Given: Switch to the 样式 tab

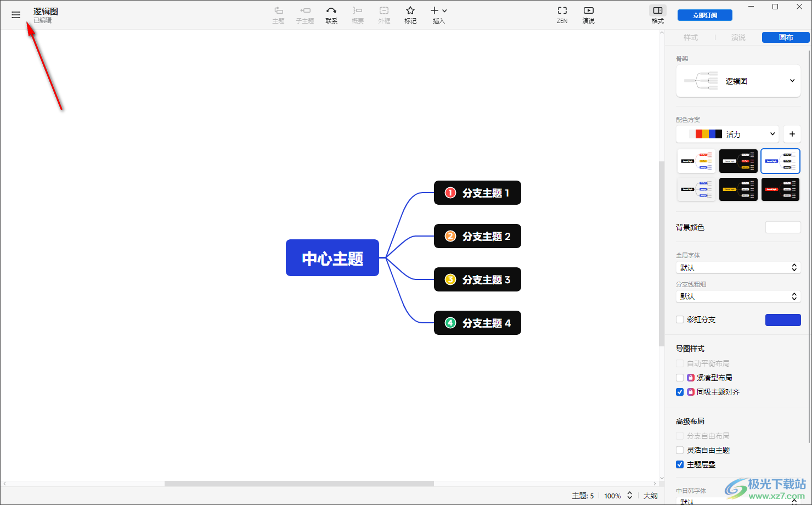Looking at the screenshot, I should tap(691, 37).
